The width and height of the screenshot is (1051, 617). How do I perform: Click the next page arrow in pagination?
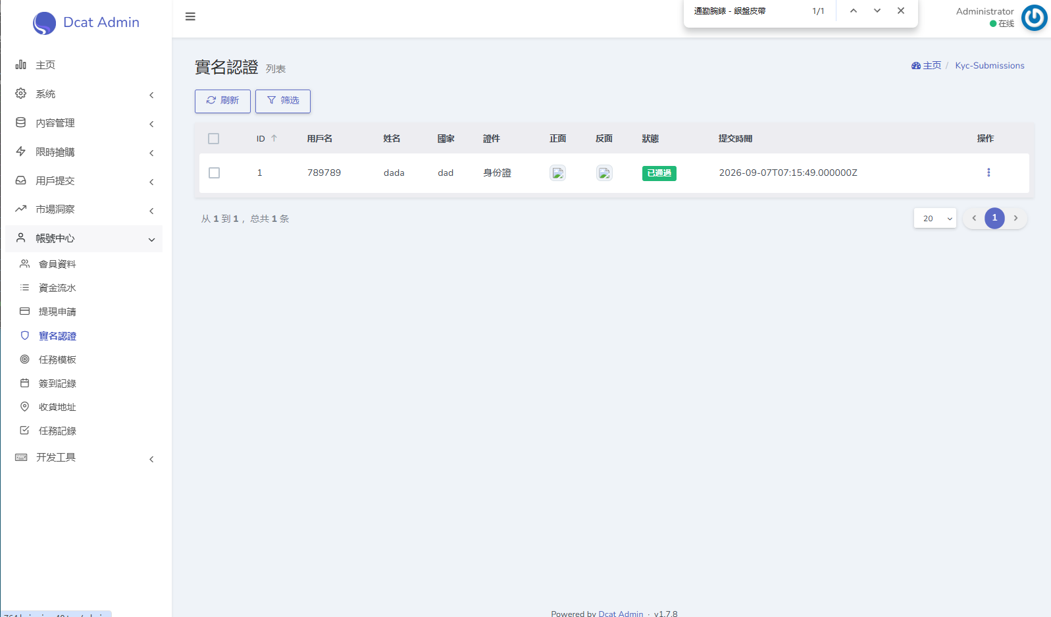coord(1015,218)
